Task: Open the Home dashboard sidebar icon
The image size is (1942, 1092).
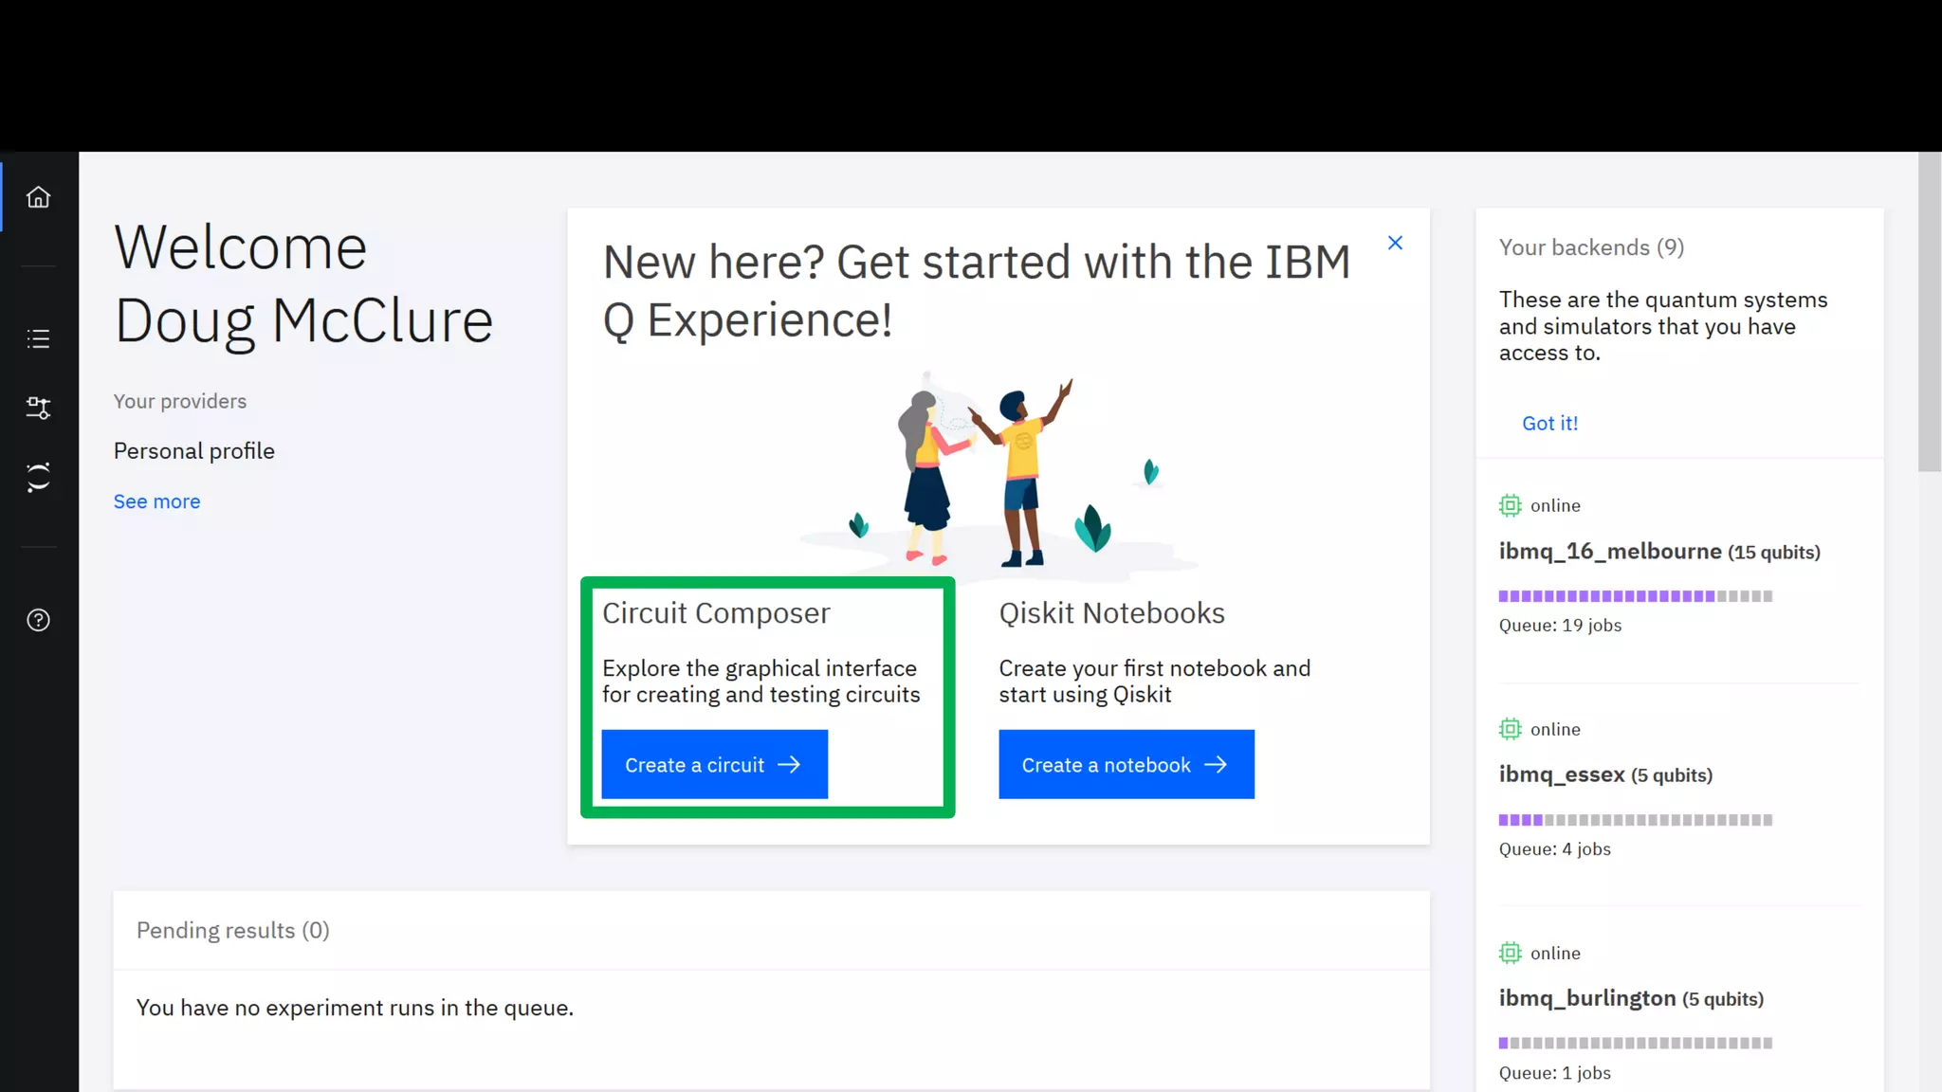Action: click(38, 197)
